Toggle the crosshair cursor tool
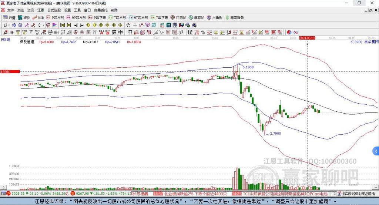The image size is (379, 205). [x=135, y=25]
